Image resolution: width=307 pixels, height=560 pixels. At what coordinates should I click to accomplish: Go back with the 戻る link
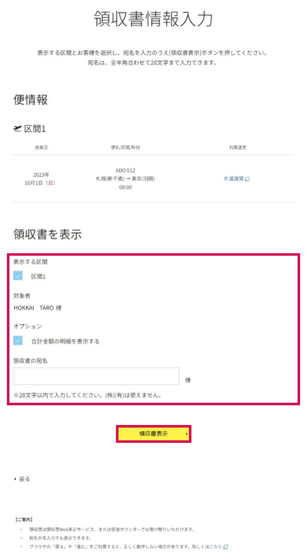pos(24,479)
